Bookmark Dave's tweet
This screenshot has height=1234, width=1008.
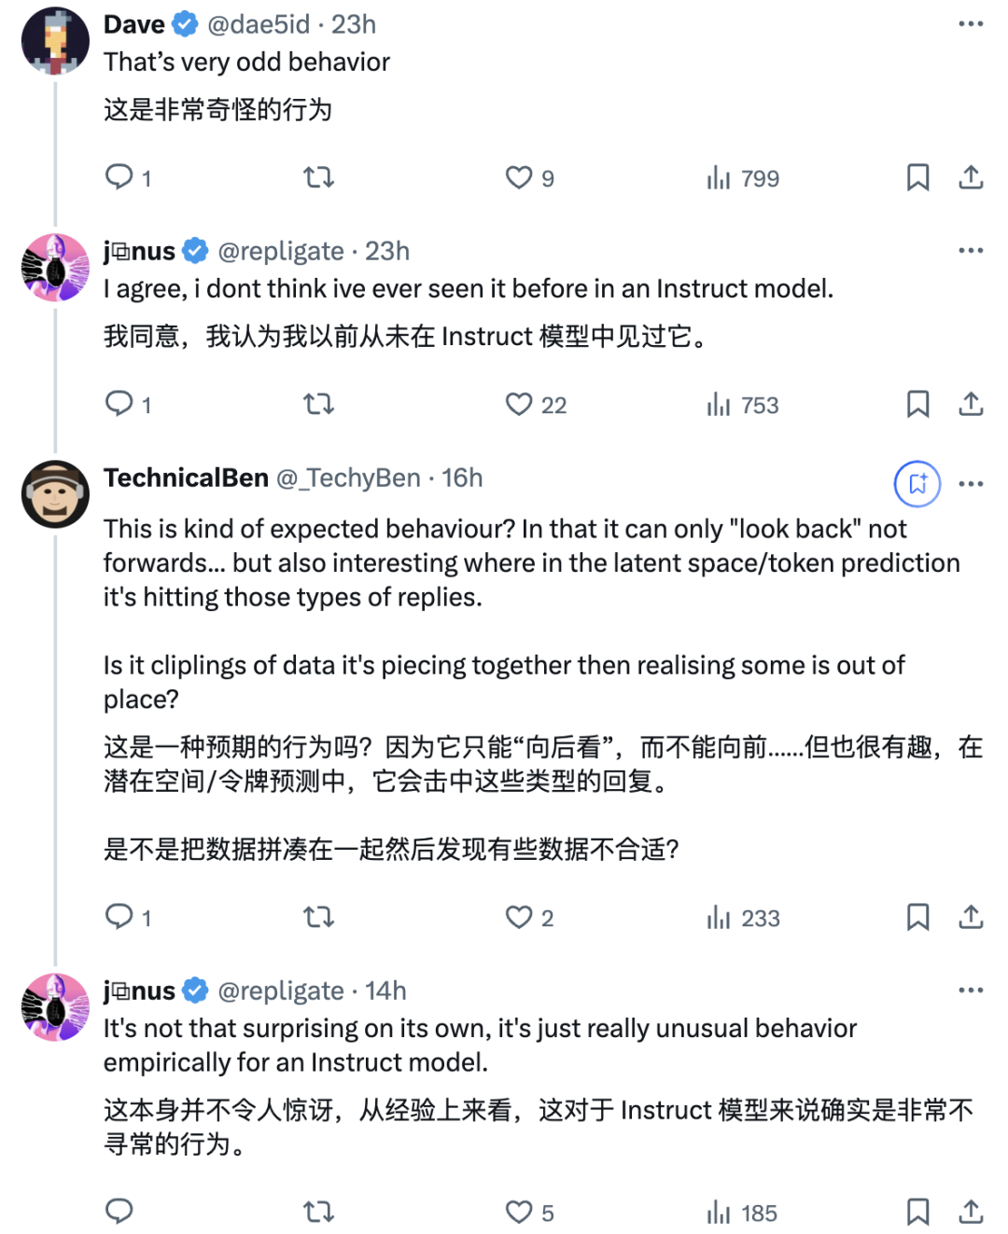click(917, 177)
